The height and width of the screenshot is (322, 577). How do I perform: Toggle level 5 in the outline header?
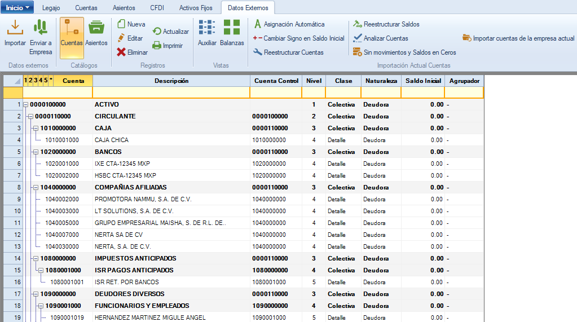[46, 81]
